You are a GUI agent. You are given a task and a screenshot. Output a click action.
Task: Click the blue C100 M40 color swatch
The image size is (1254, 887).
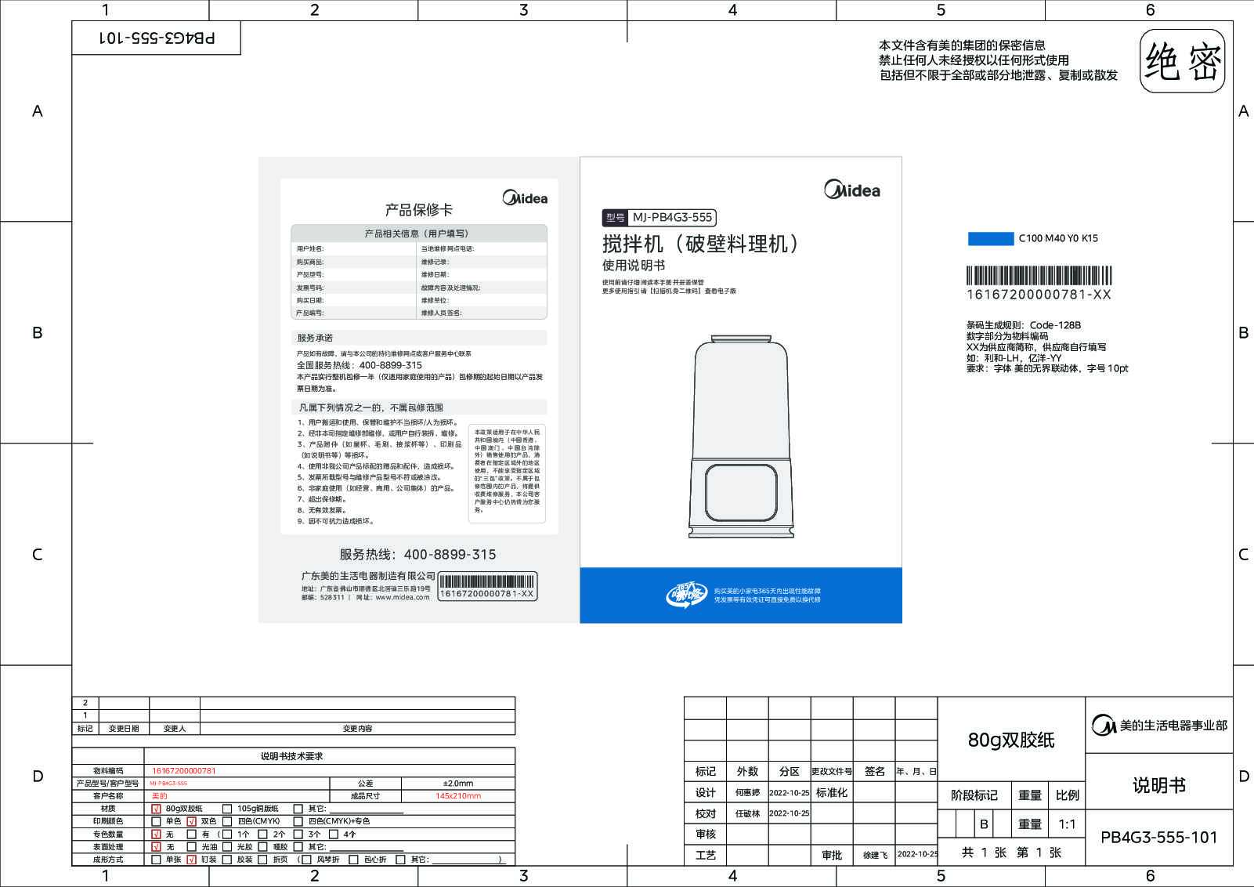pos(990,239)
